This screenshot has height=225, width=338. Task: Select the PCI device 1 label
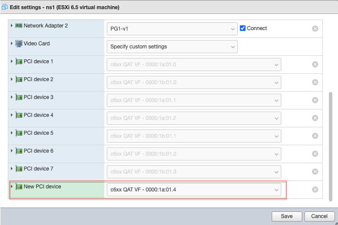coord(38,61)
